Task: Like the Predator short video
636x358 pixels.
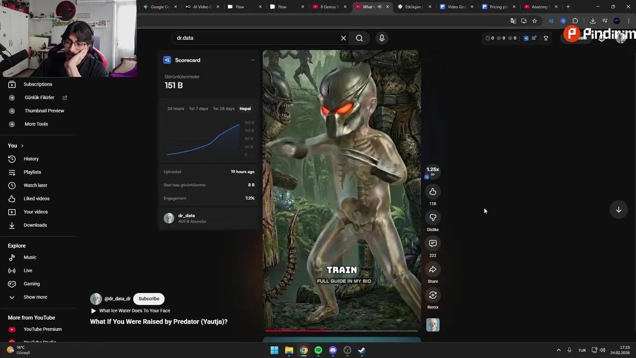Action: (433, 192)
